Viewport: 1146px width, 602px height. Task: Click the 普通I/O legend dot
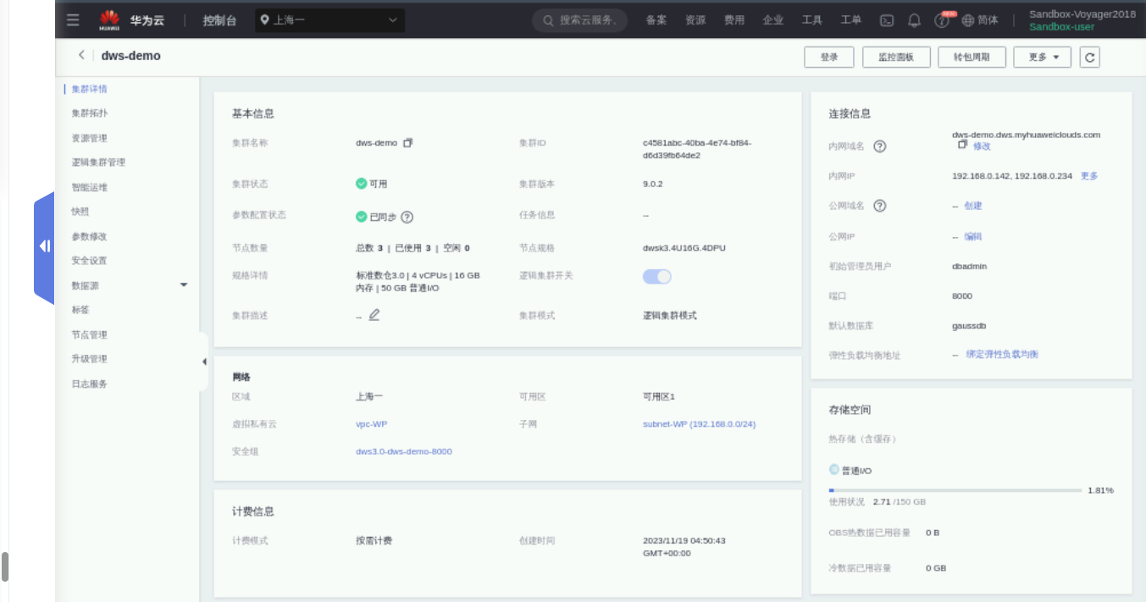pos(833,469)
